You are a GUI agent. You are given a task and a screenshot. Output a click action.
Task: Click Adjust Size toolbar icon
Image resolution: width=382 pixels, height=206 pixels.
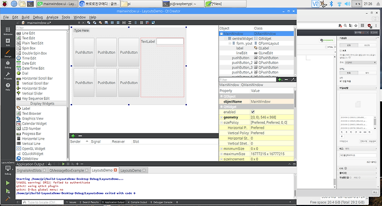click(x=153, y=23)
